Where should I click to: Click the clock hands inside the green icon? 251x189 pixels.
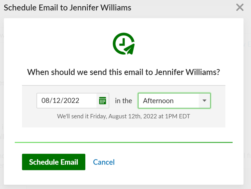122,42
